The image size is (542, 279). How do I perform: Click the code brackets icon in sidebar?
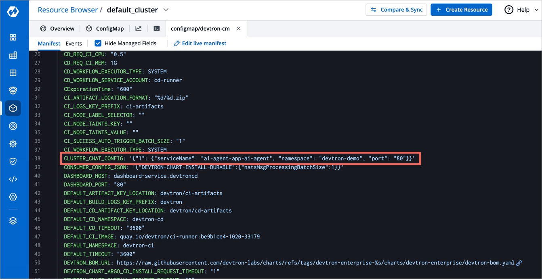13,179
